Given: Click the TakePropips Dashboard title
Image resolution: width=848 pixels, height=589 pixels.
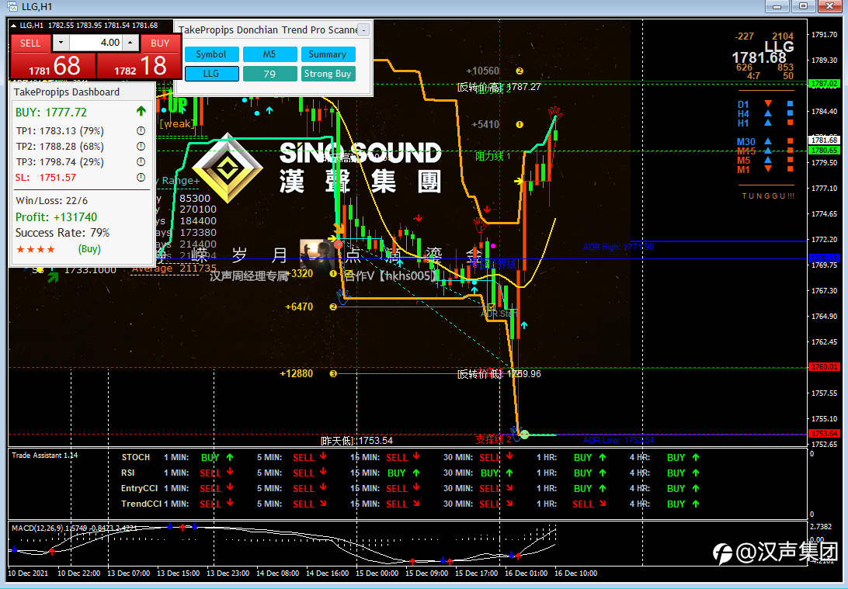Looking at the screenshot, I should click(67, 92).
